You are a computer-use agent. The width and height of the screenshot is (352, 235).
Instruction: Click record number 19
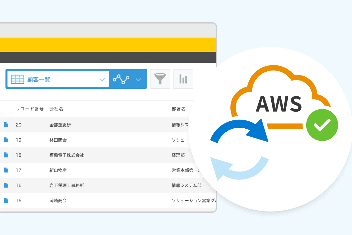[x=19, y=140]
